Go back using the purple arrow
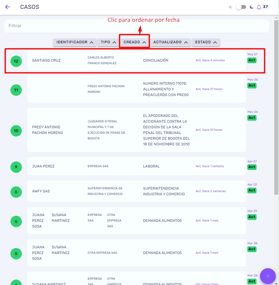 pos(8,7)
